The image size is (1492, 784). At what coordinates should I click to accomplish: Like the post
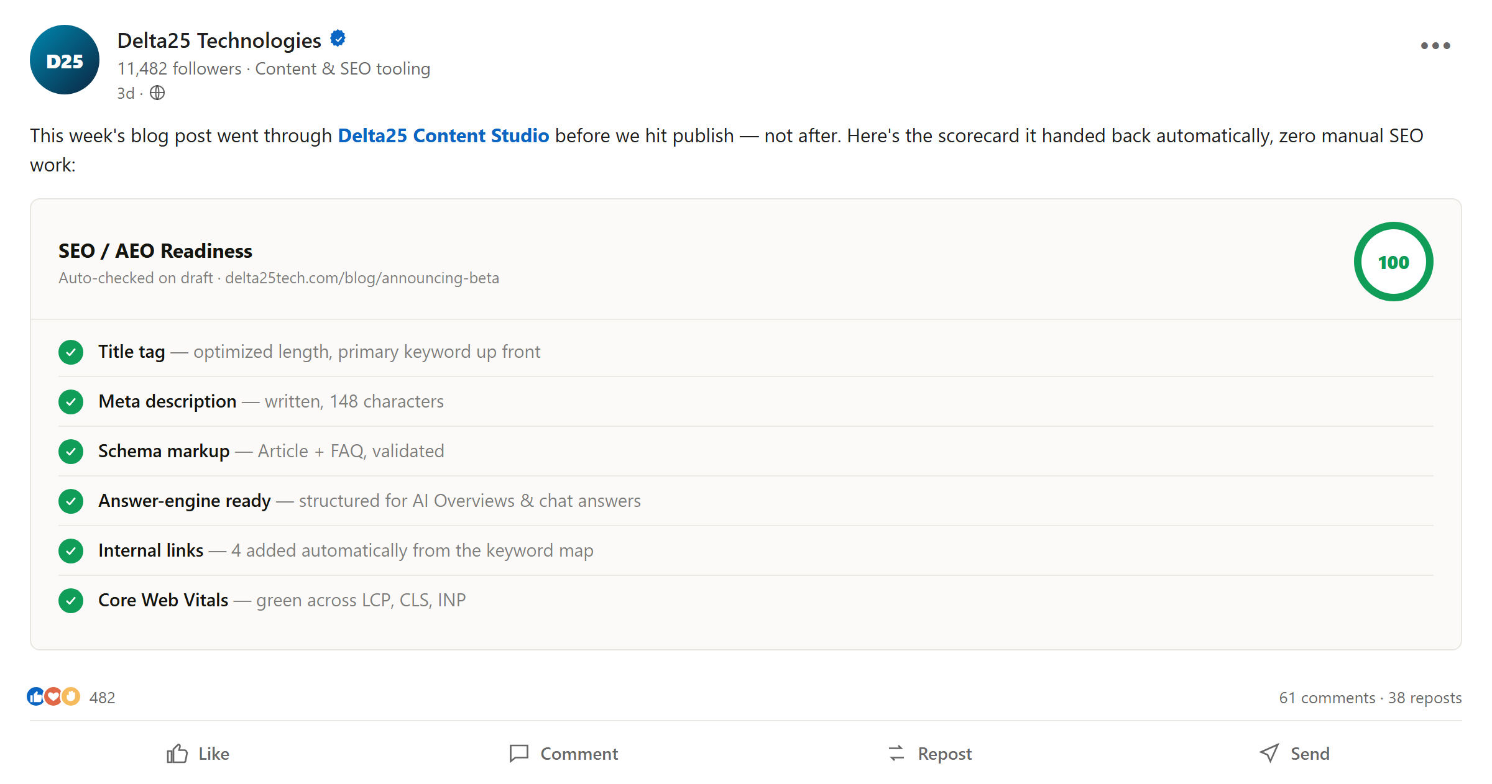click(x=198, y=754)
